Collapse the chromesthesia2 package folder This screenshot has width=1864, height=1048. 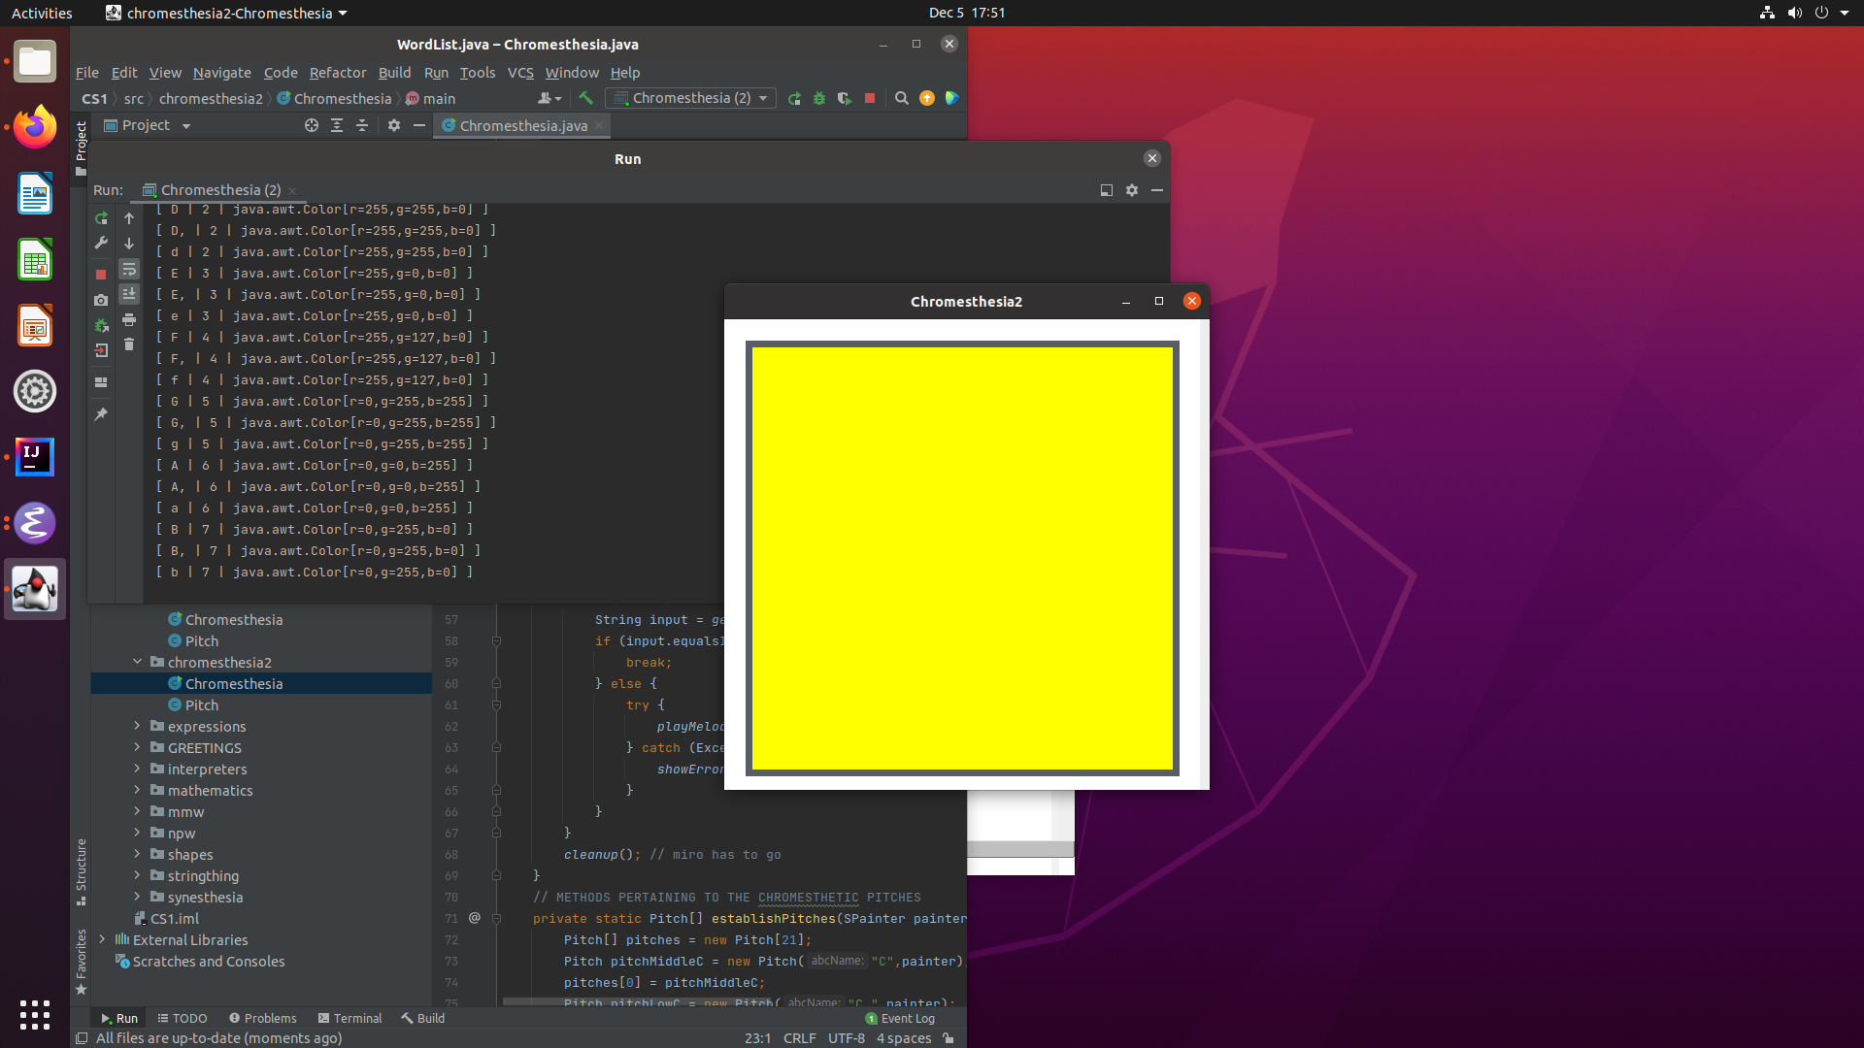(x=137, y=662)
